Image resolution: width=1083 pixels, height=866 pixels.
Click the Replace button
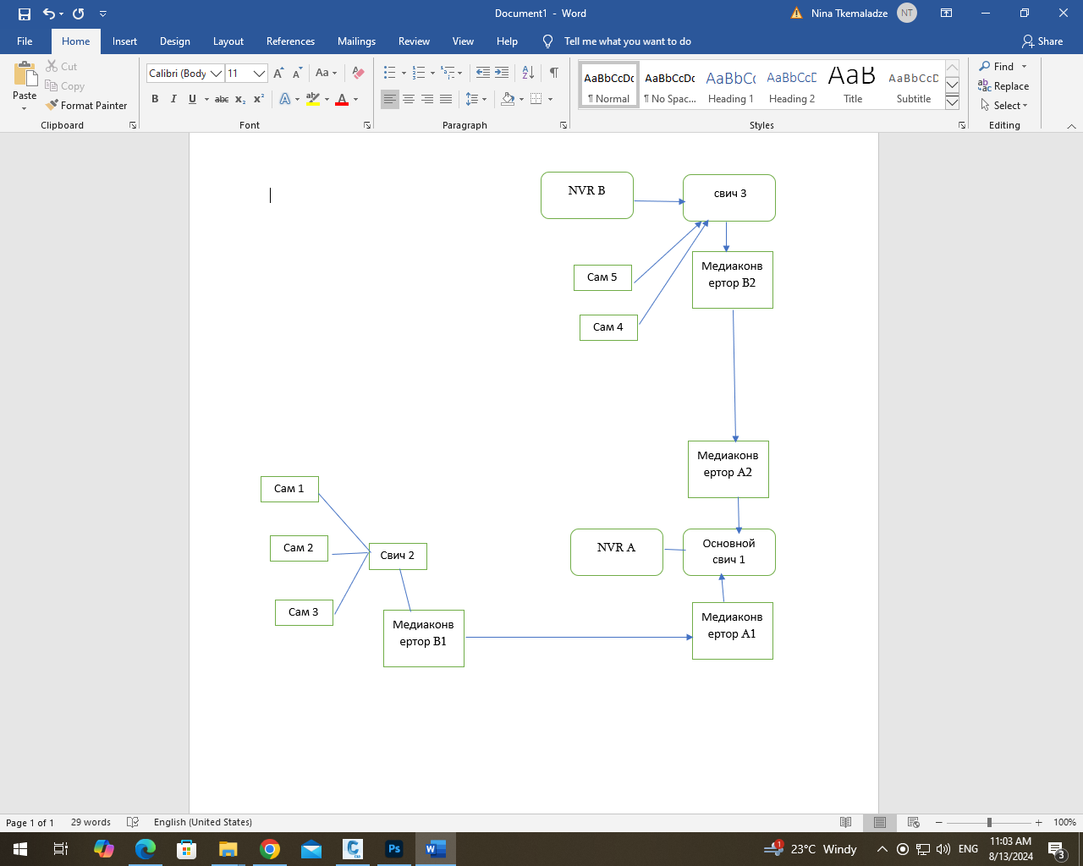[1004, 86]
